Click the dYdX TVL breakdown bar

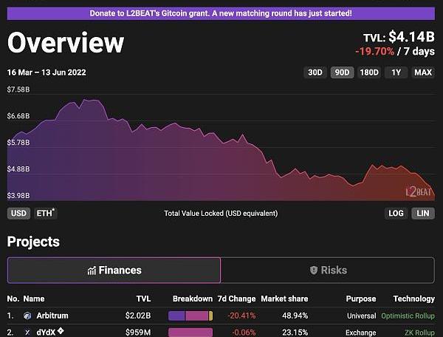point(190,333)
